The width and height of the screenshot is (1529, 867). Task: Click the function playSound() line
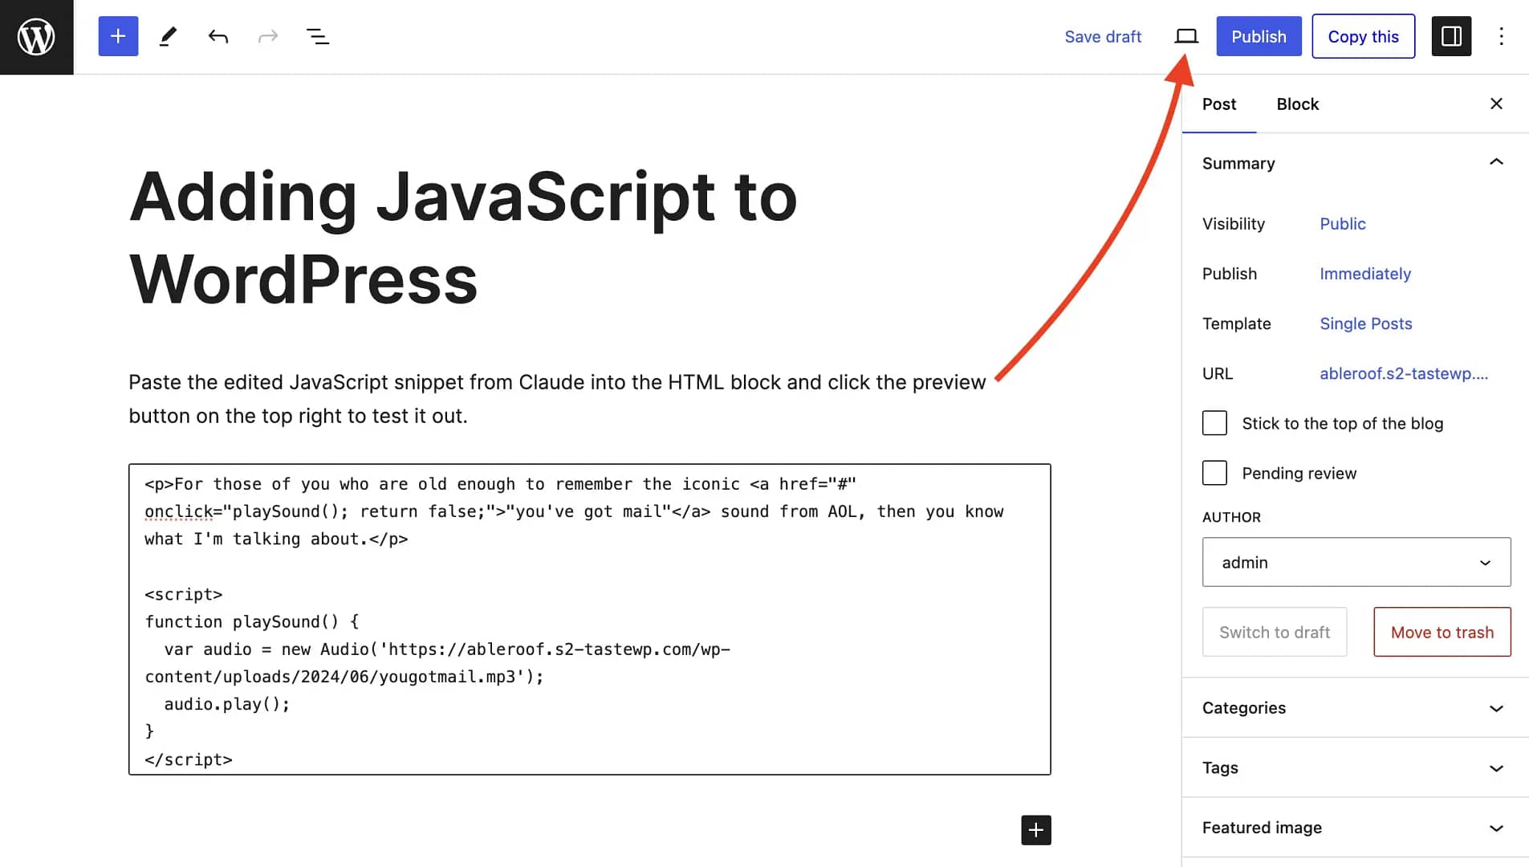(251, 622)
